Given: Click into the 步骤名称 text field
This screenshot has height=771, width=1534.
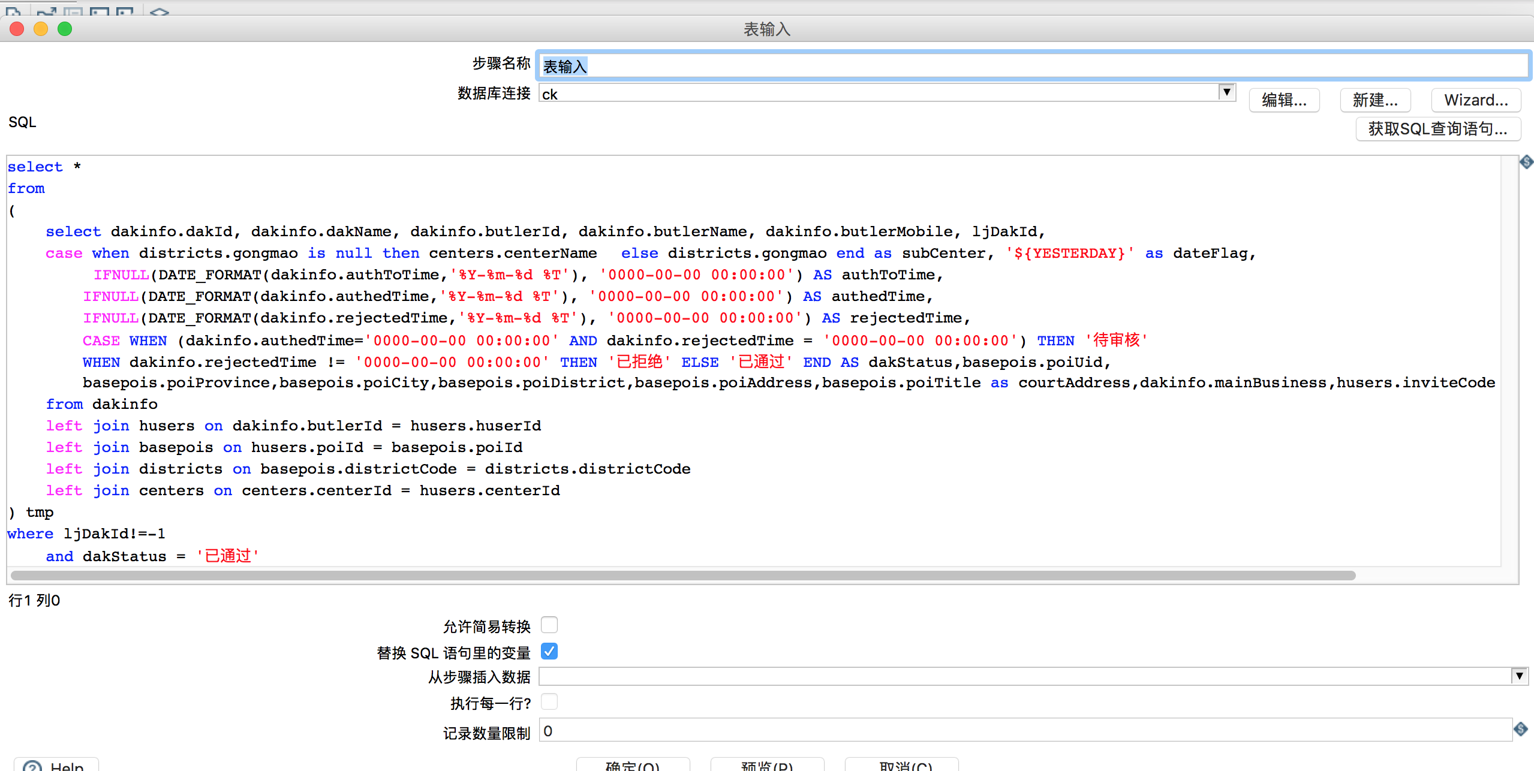Looking at the screenshot, I should click(x=1031, y=66).
